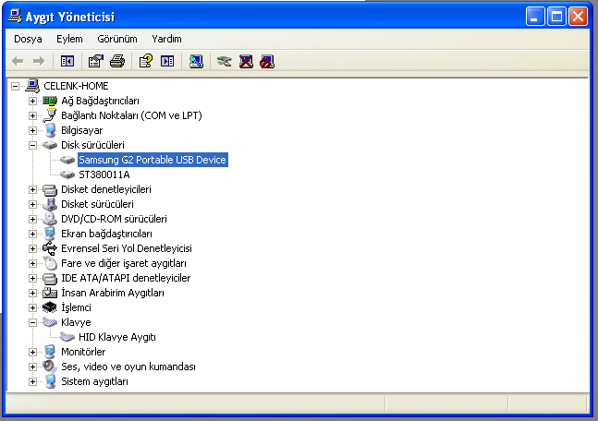Click the Print toolbar icon
Image resolution: width=598 pixels, height=421 pixels.
(x=117, y=61)
